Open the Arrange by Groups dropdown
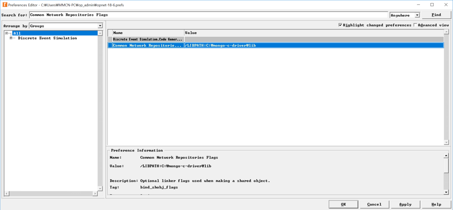 [99, 26]
